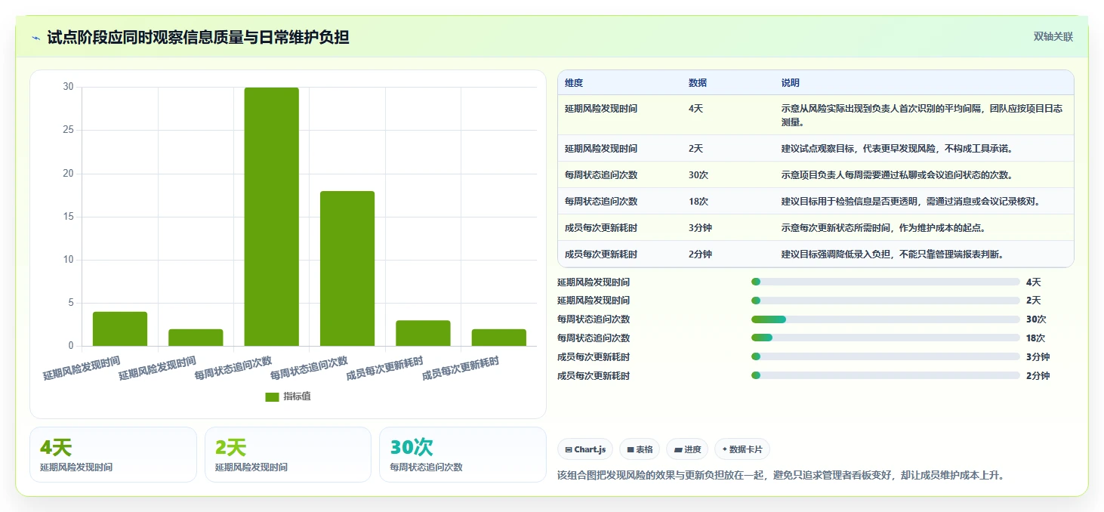
Task: Click the description starting 建议目标强调降低录入负担
Action: click(x=892, y=254)
